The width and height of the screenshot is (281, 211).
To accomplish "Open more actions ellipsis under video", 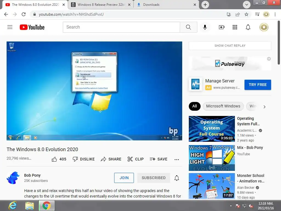I will pos(176,159).
